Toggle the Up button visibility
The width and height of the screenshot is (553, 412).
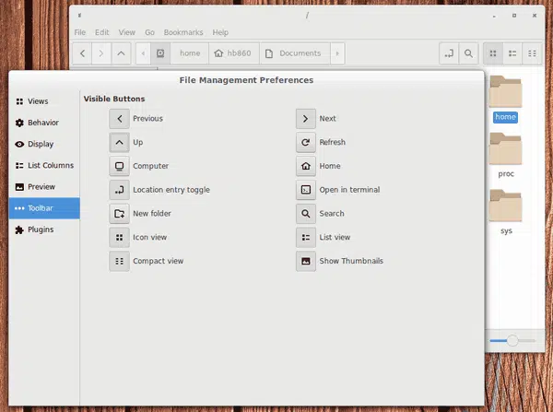(119, 142)
